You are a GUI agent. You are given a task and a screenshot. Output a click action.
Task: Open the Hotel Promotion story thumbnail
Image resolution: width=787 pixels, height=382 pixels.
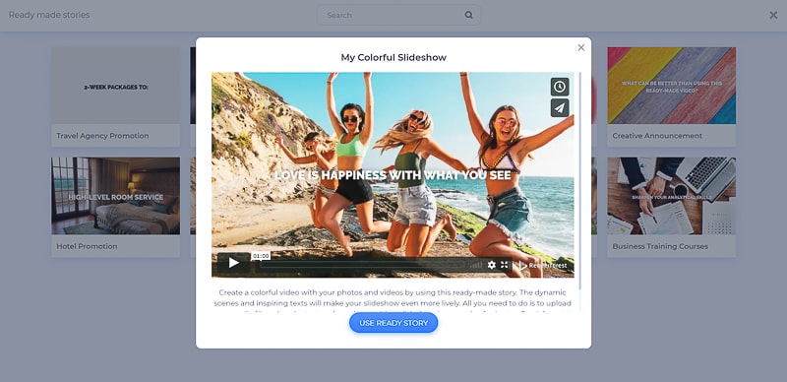point(115,196)
